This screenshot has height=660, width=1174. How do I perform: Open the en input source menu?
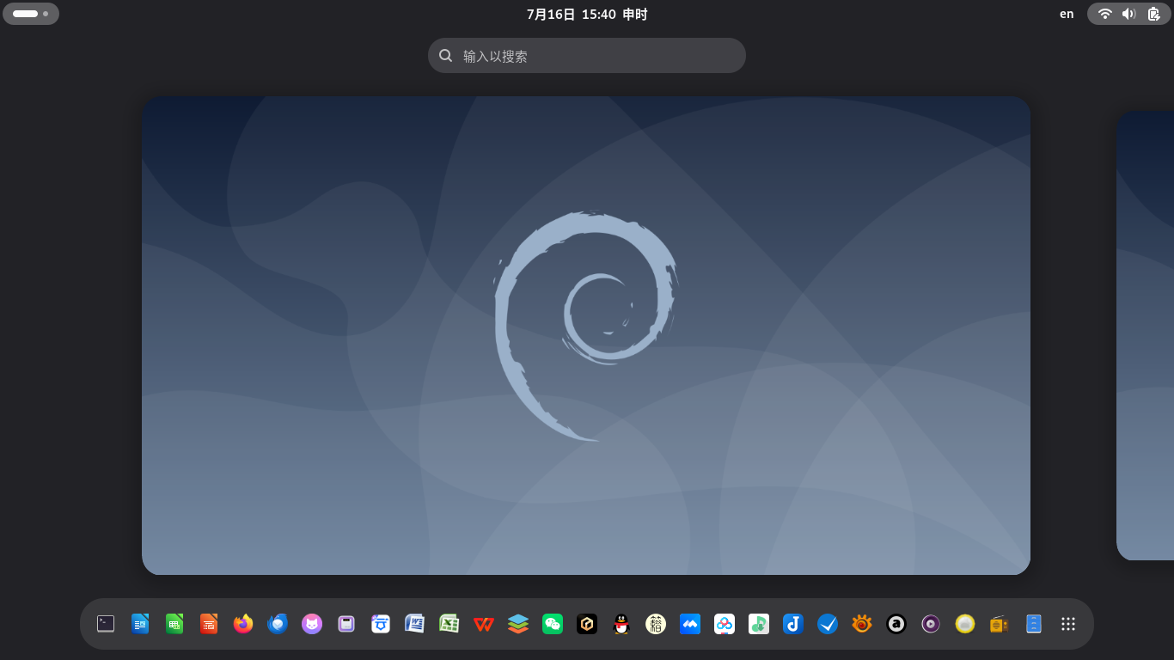click(x=1067, y=14)
